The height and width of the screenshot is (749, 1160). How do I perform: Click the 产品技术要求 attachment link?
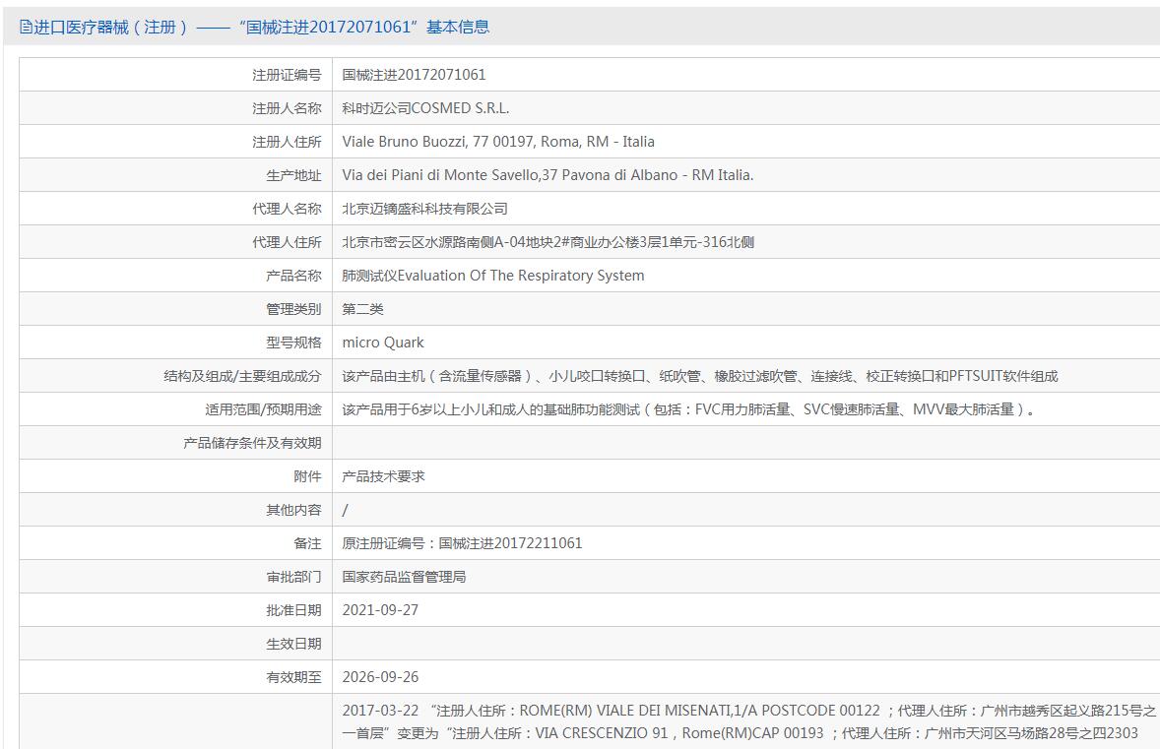383,476
